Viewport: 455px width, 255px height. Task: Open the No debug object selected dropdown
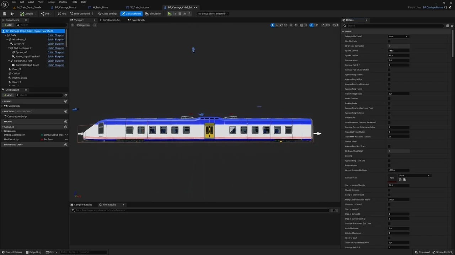point(212,13)
